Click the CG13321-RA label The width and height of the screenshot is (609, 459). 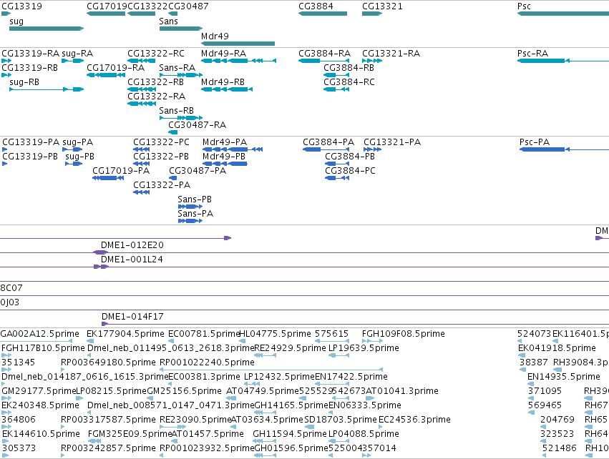391,54
